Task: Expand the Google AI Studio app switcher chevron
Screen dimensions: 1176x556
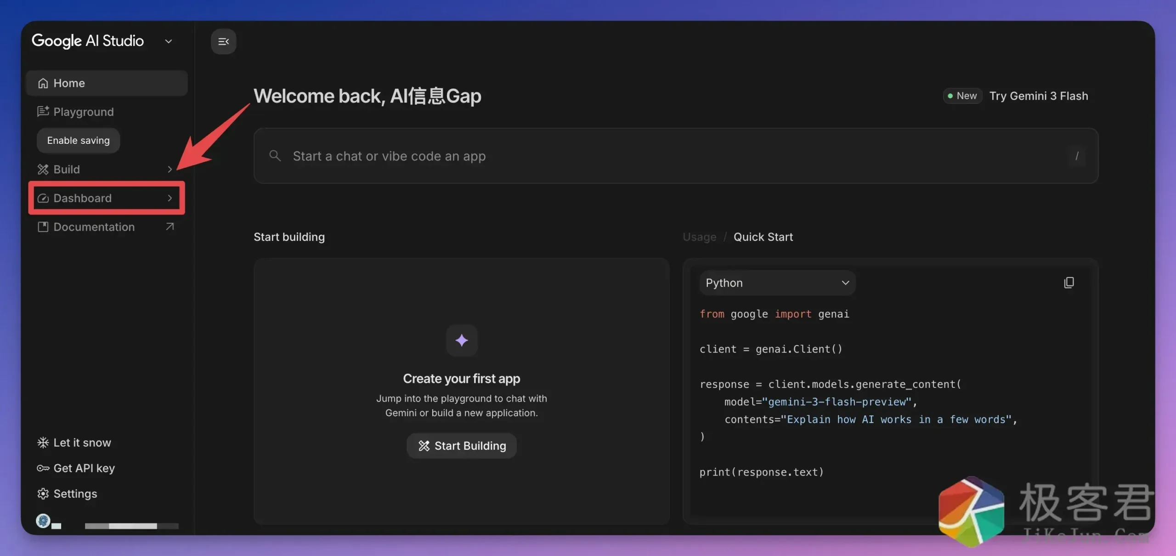Action: tap(168, 41)
